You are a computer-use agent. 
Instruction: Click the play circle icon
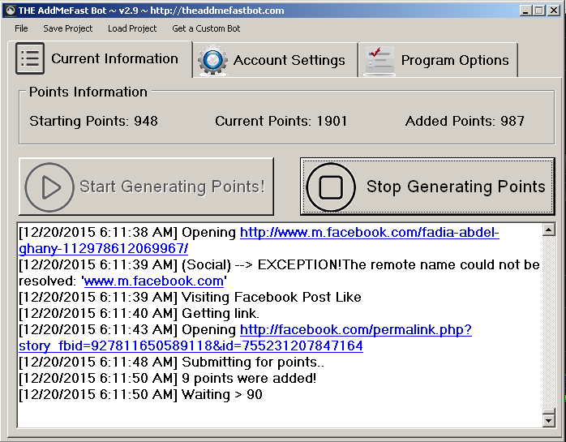pyautogui.click(x=49, y=187)
